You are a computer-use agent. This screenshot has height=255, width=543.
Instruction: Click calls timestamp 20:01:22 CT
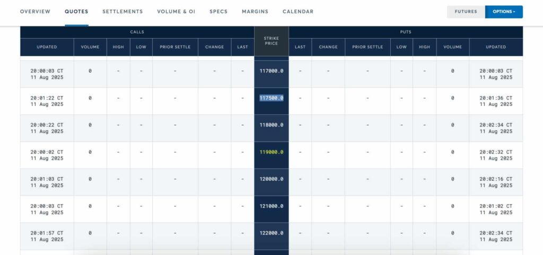pyautogui.click(x=47, y=98)
